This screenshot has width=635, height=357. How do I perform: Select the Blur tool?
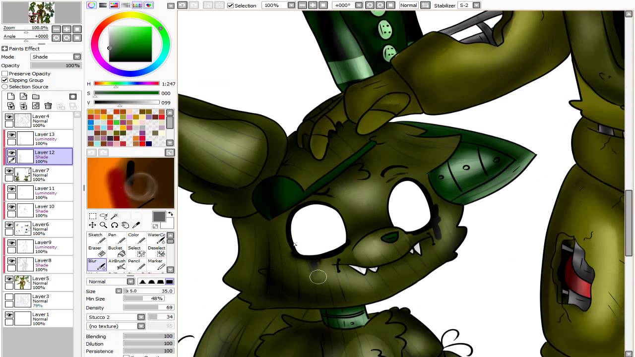click(x=97, y=264)
